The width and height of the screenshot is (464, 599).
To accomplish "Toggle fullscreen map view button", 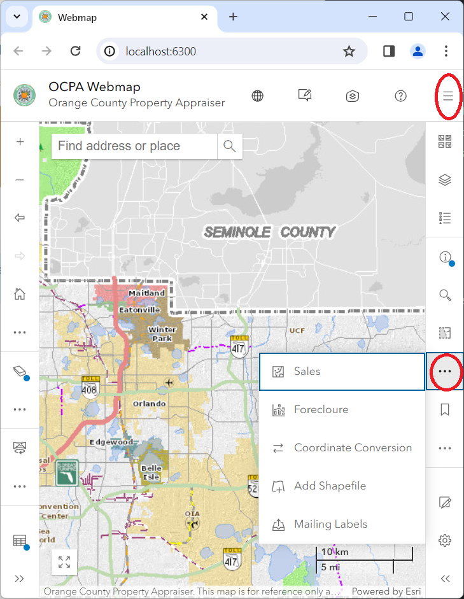I will [x=64, y=562].
